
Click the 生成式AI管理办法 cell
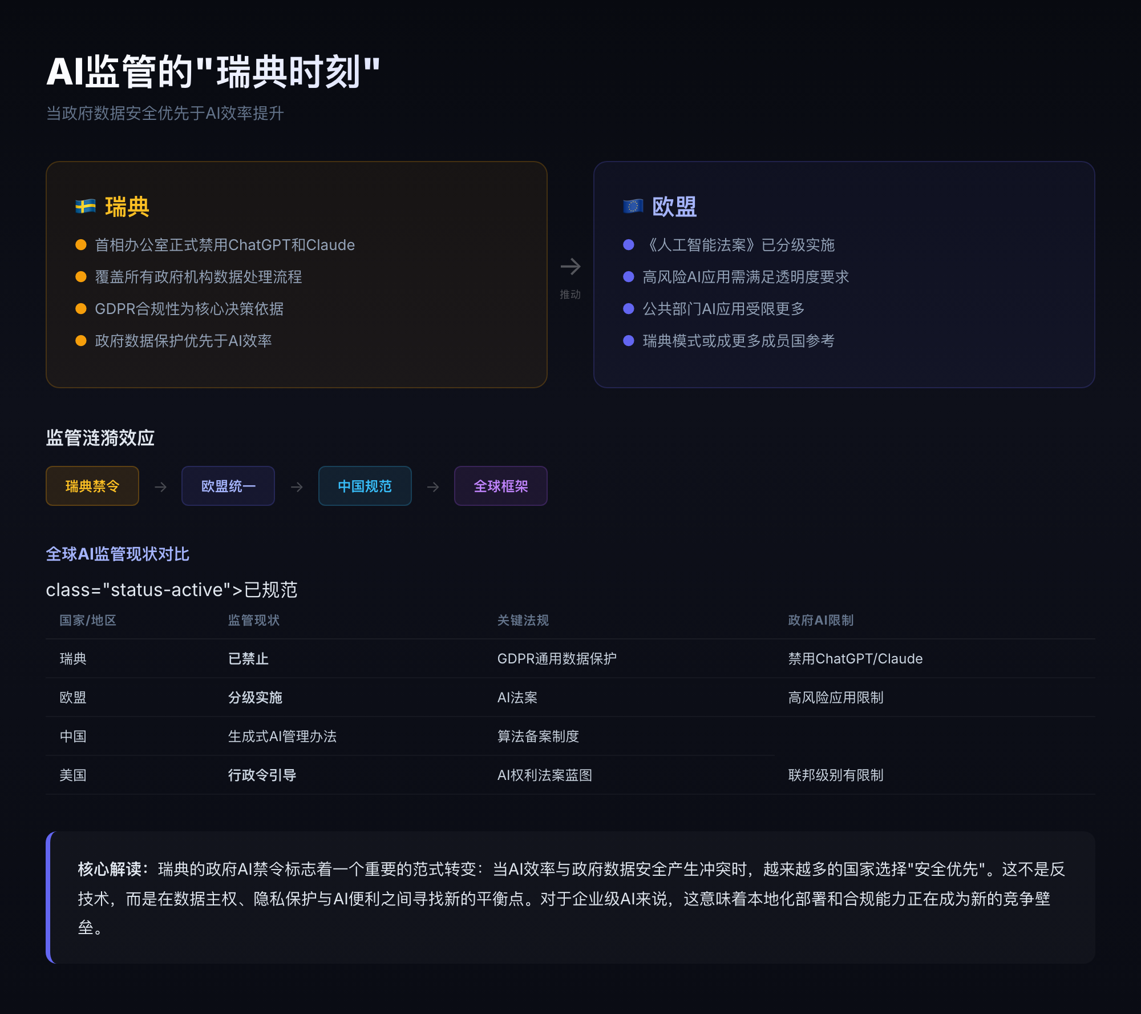coord(282,736)
